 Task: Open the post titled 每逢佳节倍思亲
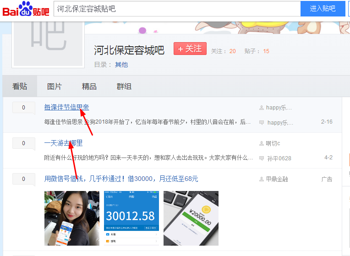tap(66, 107)
